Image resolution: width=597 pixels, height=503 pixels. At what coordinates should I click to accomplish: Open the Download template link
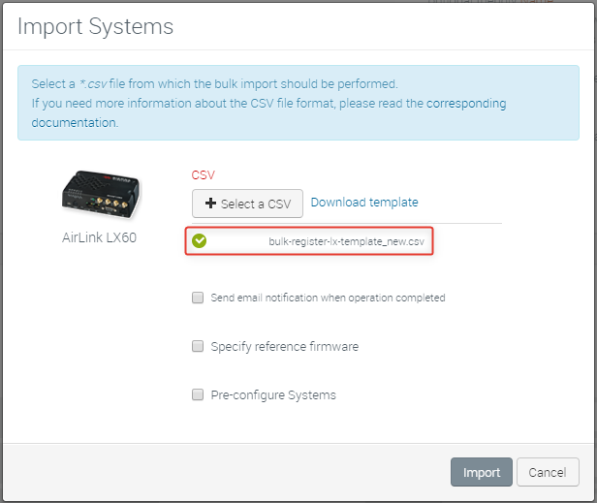click(364, 203)
